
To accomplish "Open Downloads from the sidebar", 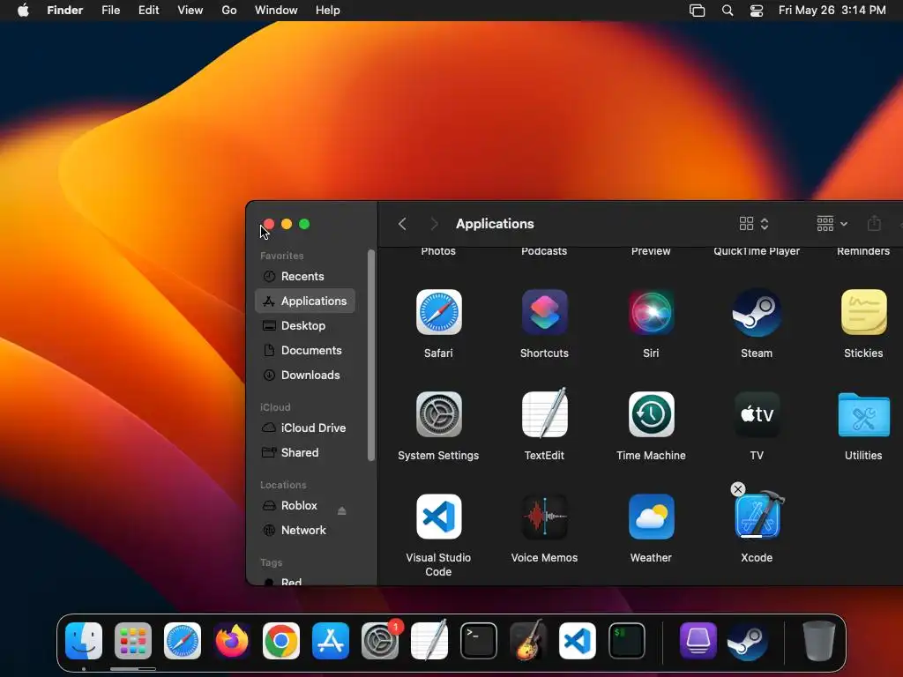I will [x=304, y=376].
